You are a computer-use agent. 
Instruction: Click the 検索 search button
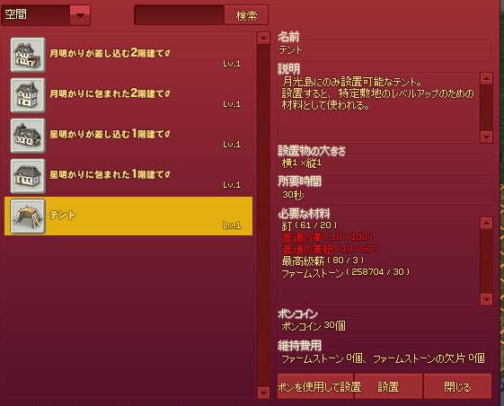click(x=246, y=15)
